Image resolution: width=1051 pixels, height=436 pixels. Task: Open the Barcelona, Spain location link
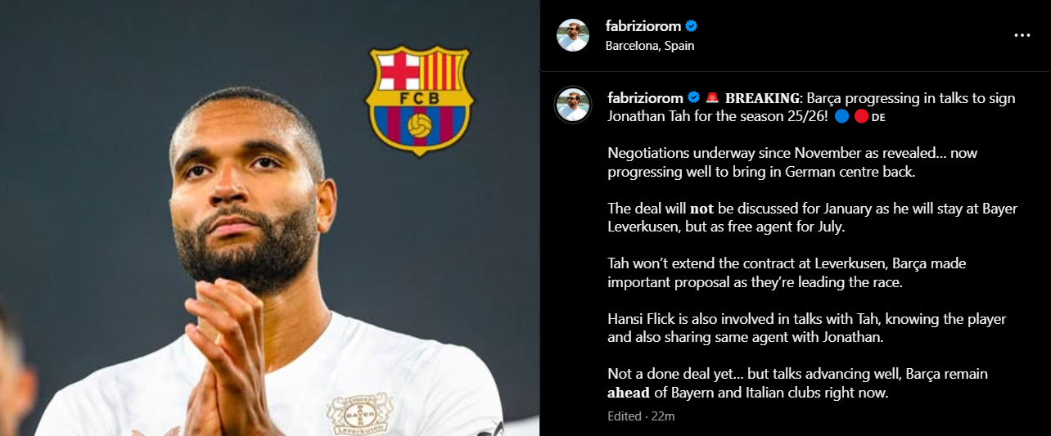pyautogui.click(x=650, y=46)
